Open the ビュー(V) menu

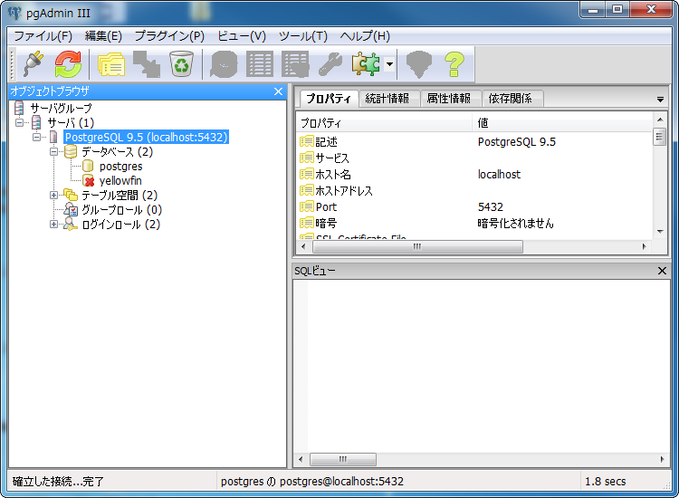tap(242, 36)
